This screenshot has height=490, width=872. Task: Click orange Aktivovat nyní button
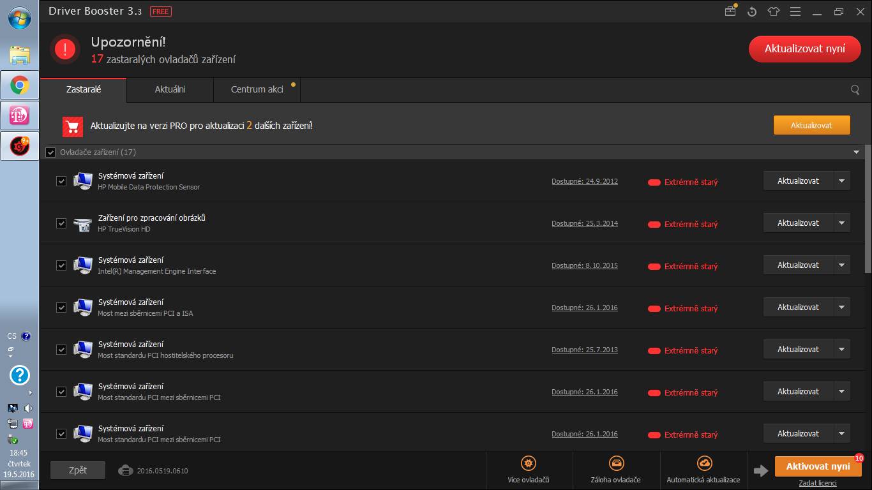point(818,466)
